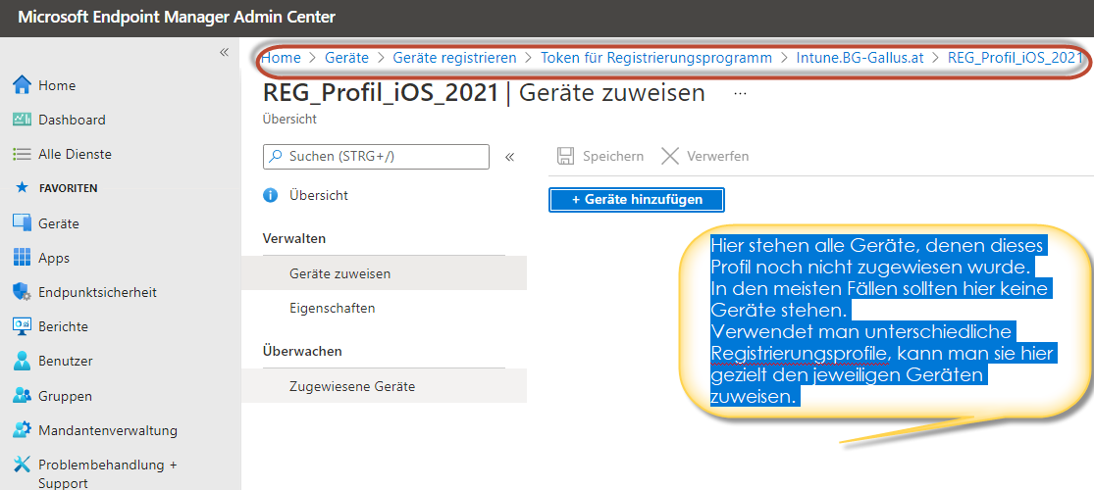Click the Verwerfen toolbar label
This screenshot has height=490, width=1094.
(x=718, y=156)
